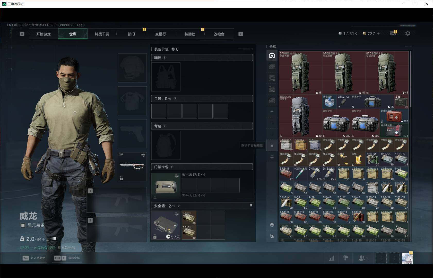
Task: Click the warehouse vertical scrollbar
Action: pos(410,79)
